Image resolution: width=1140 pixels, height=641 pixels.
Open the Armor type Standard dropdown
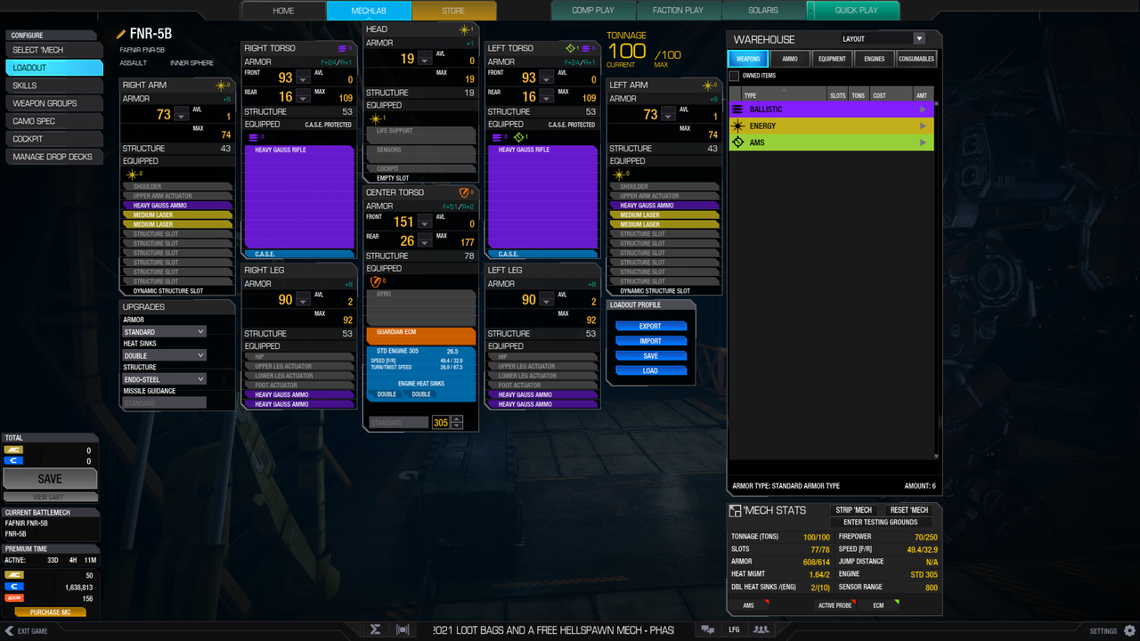[164, 332]
